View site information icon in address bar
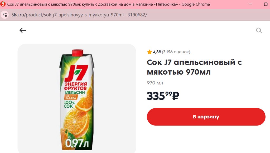The height and width of the screenshot is (153, 270). tap(5, 15)
